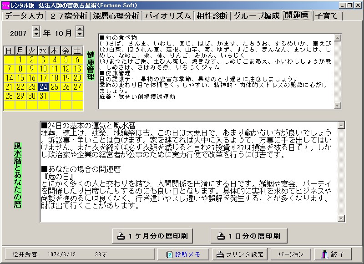Select day 6 in the calendar

tap(77, 60)
